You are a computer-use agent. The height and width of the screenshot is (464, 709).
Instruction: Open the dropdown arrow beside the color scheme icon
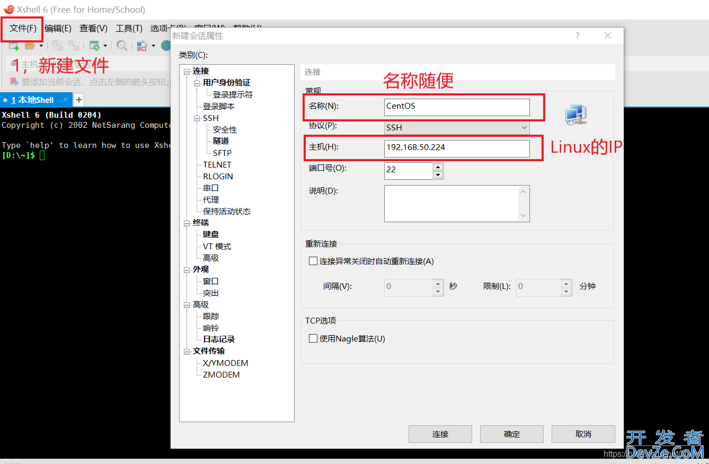[153, 46]
